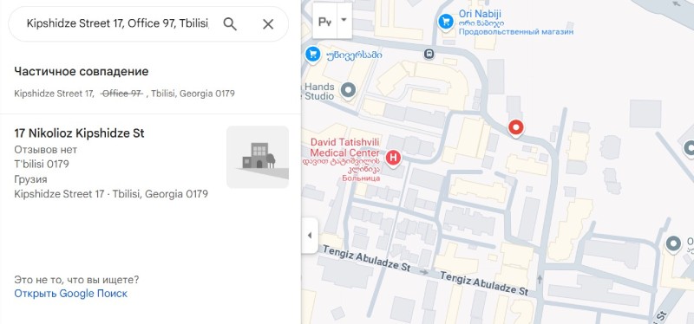This screenshot has height=324, width=694.
Task: Click the Ori Nabiji shop icon
Action: point(446,21)
